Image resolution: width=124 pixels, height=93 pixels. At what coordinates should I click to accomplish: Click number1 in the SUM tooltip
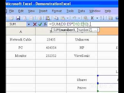click(x=68, y=30)
